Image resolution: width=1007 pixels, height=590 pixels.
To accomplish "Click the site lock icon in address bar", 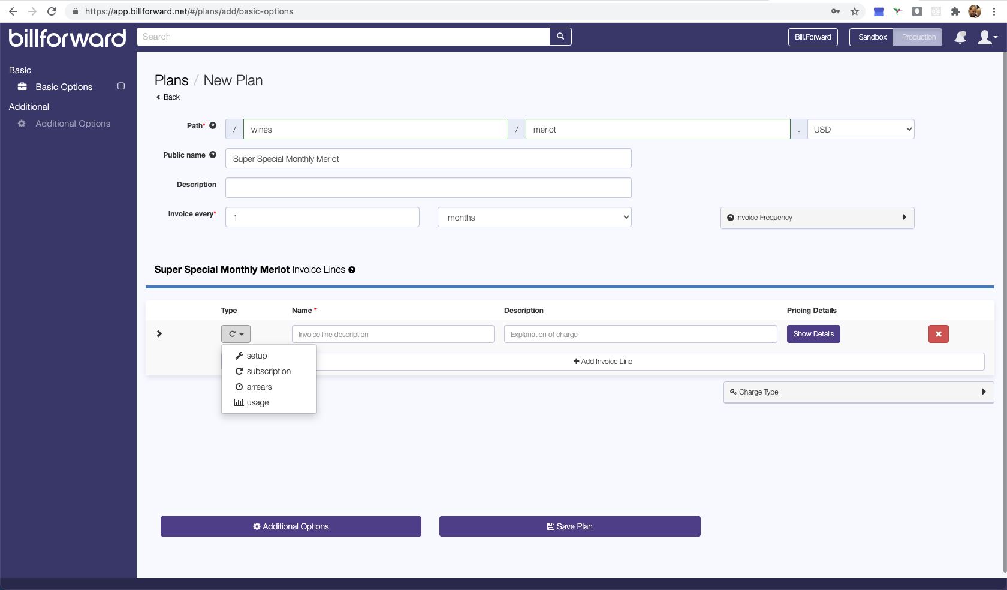I will click(x=76, y=11).
